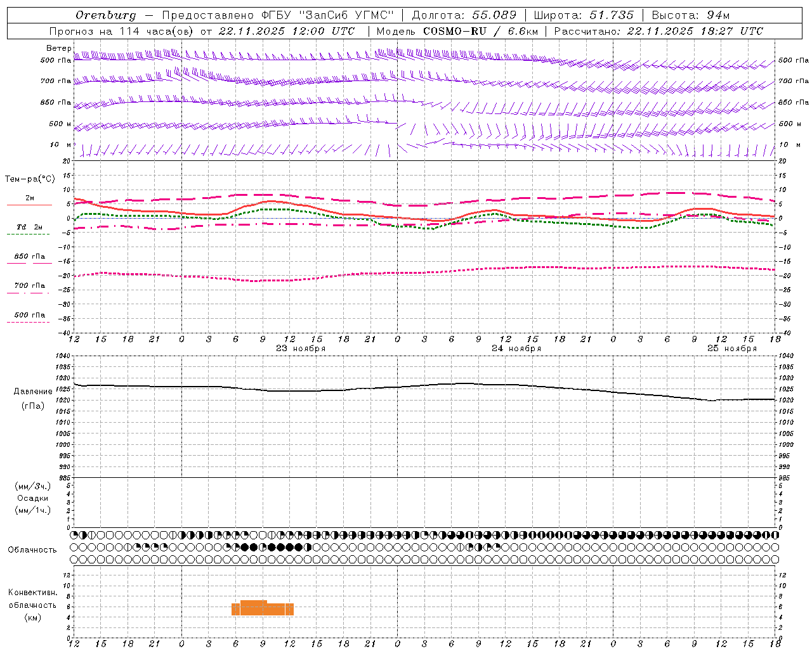Select the 'Предоставлено ФГБУ ЗапСиб УГМС' header text
This screenshot has width=812, height=649.
278,15
